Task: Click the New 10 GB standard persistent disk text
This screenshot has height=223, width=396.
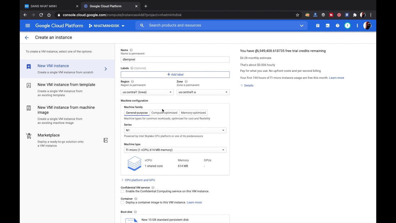Action: tap(165, 220)
